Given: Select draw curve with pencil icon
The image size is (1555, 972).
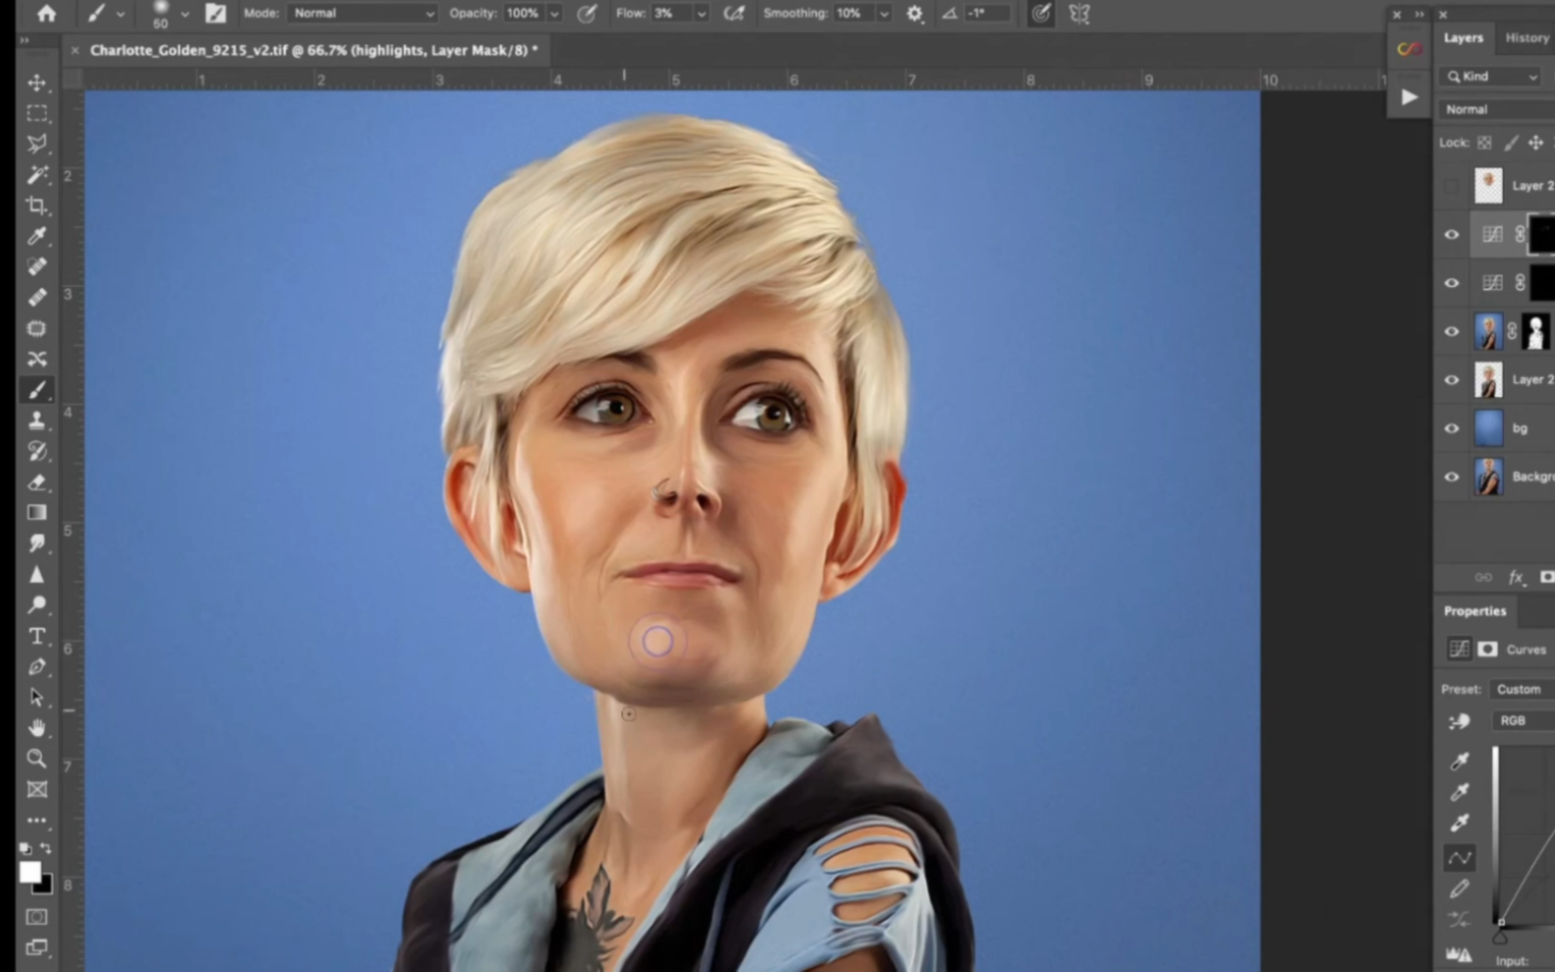Looking at the screenshot, I should 1460,889.
